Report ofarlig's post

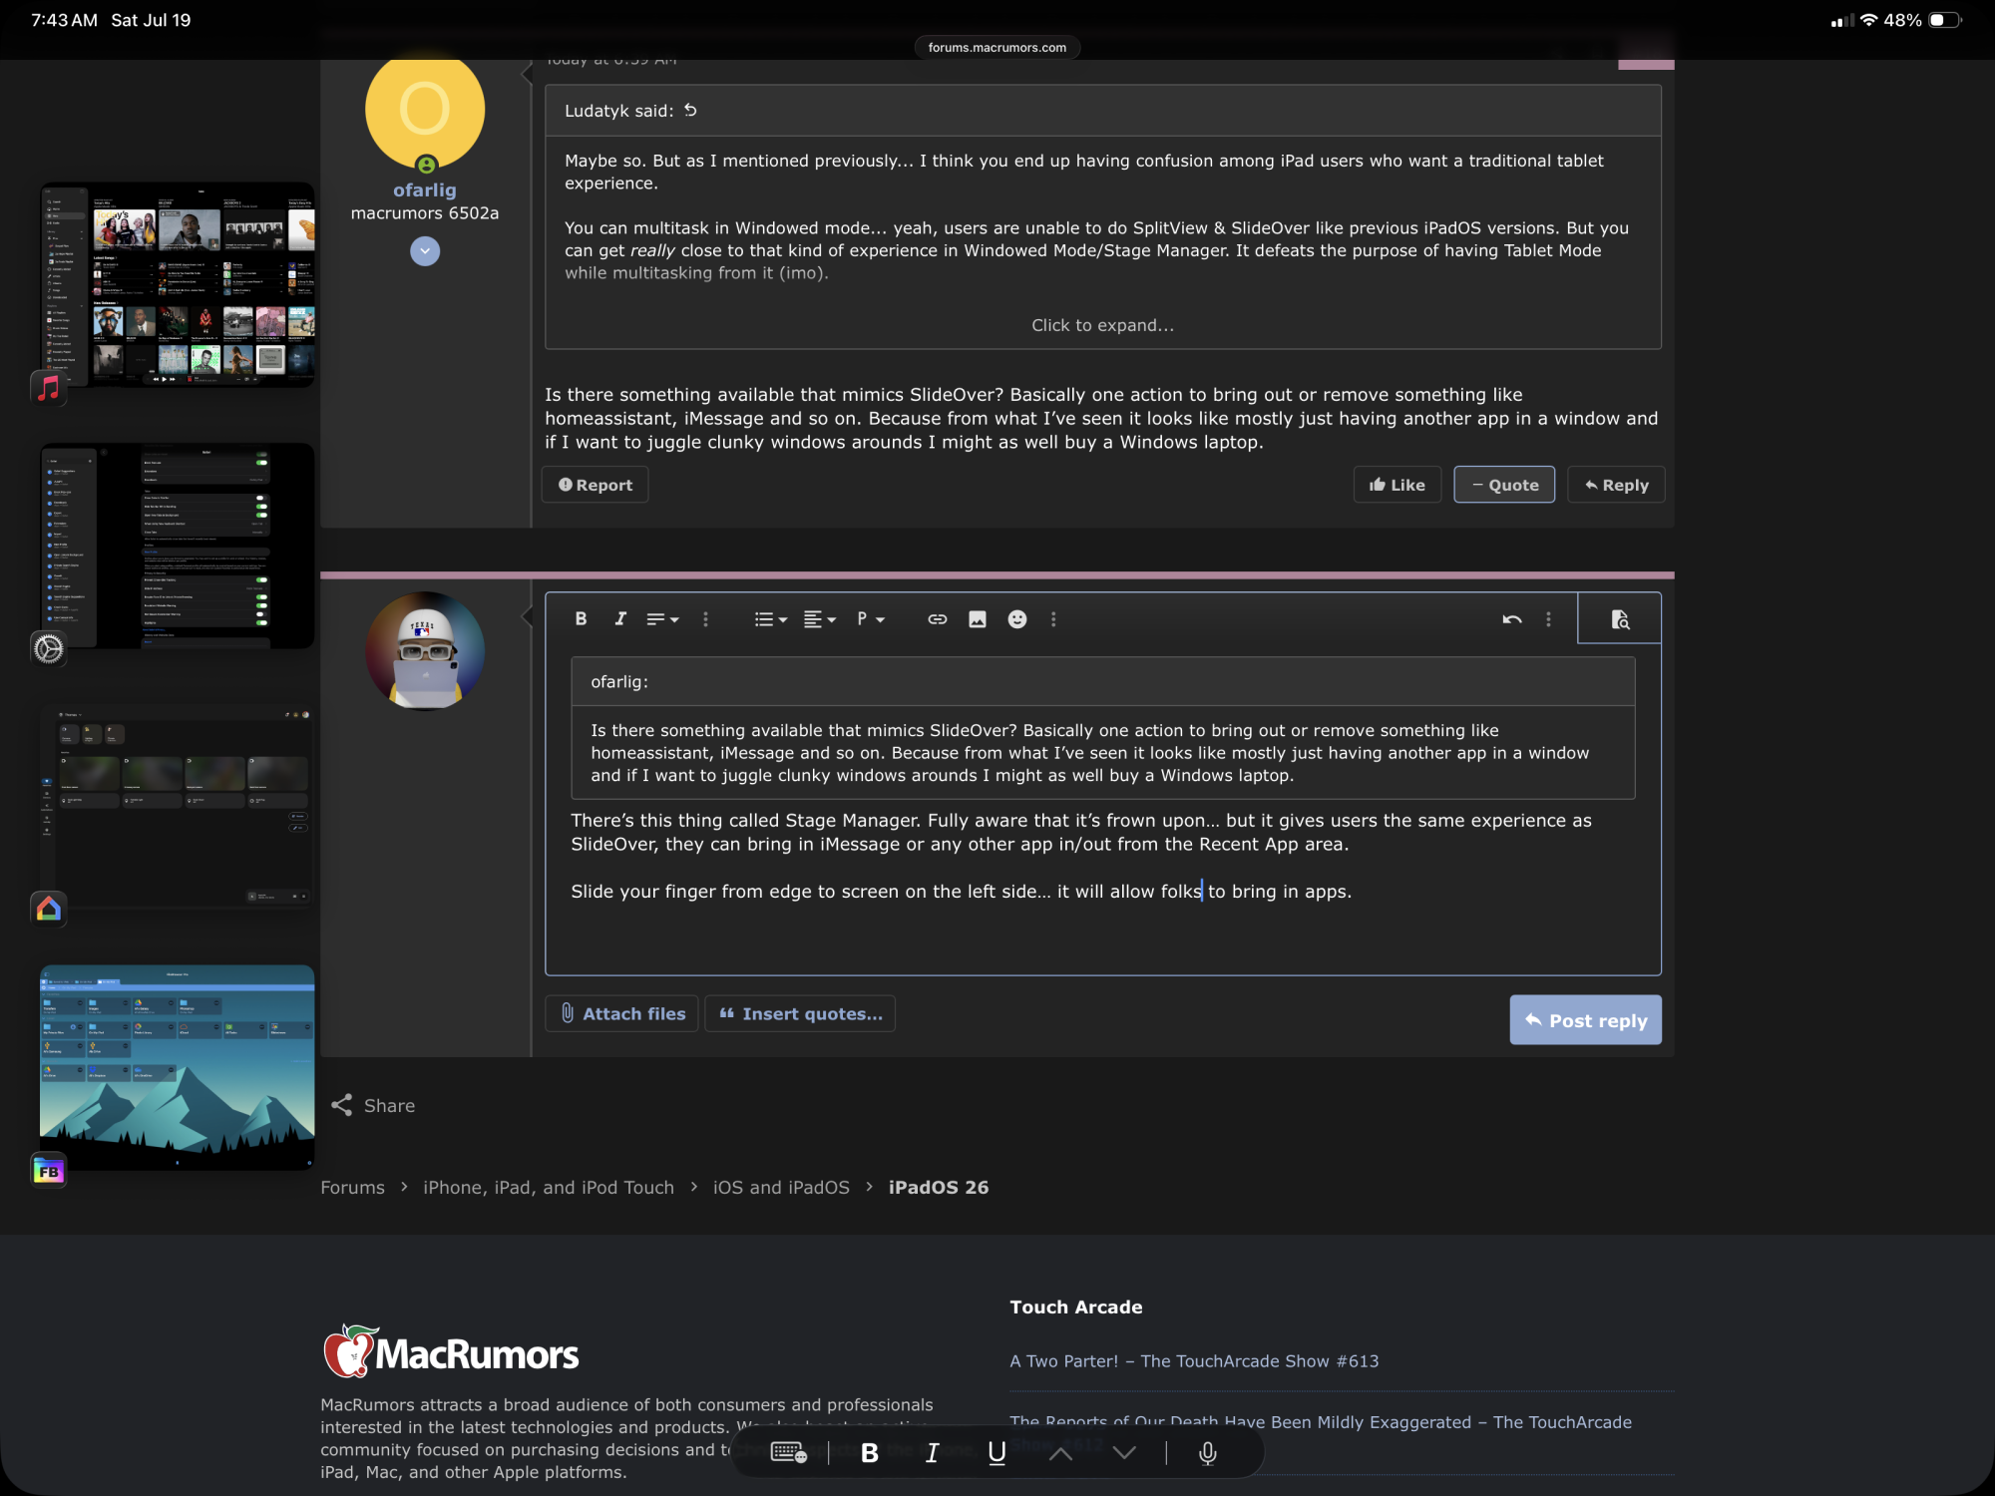595,485
